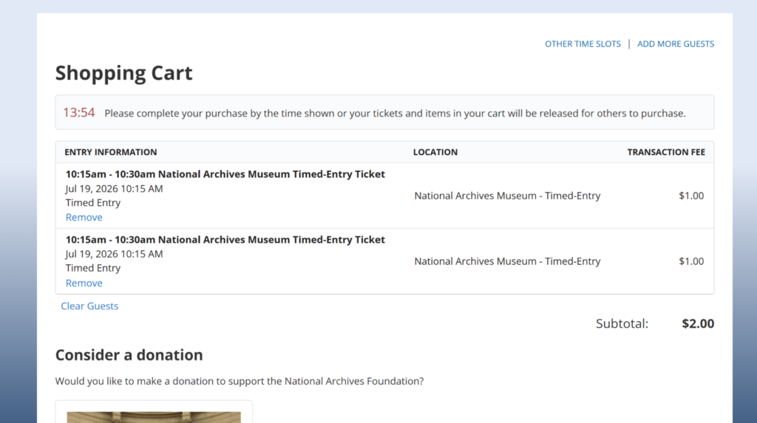Click the $2.00 subtotal amount

click(x=698, y=323)
